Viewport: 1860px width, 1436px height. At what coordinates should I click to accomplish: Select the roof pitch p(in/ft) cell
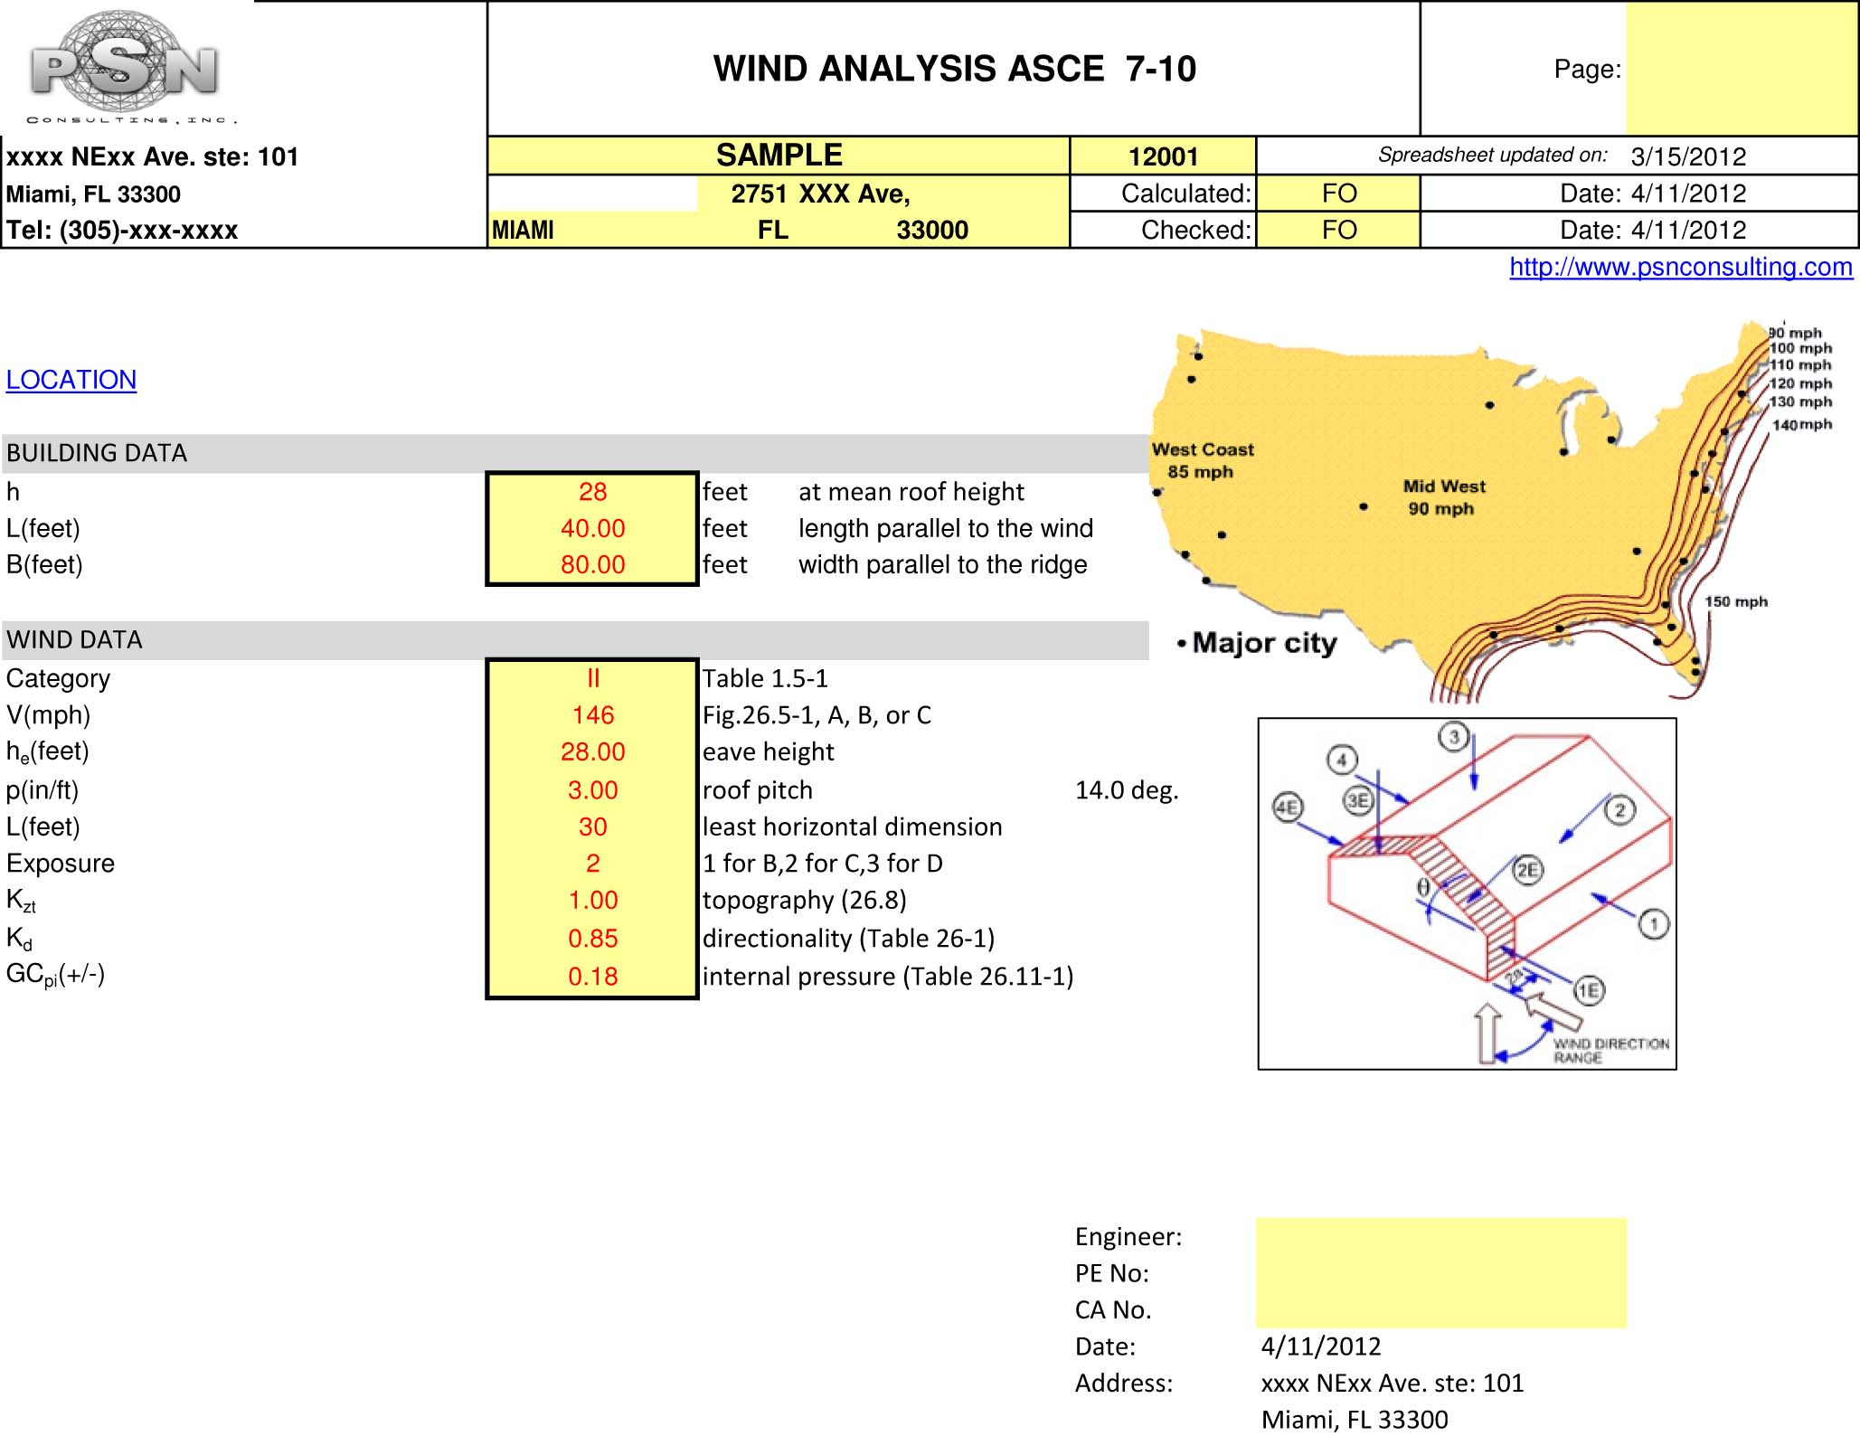pos(592,790)
